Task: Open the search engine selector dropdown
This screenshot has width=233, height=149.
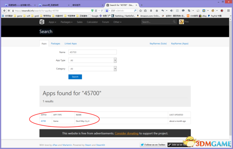Action: pos(108,10)
